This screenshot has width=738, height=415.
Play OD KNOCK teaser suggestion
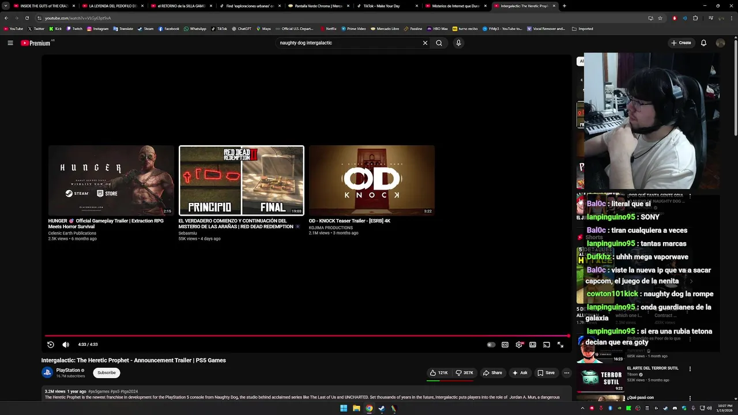(x=372, y=180)
